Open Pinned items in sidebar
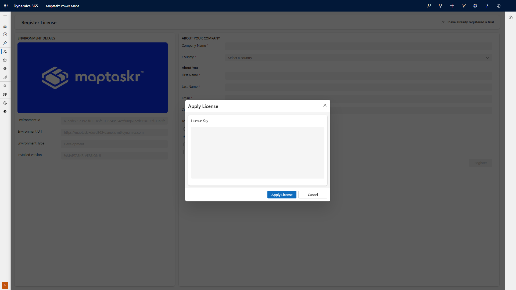 [x=5, y=43]
